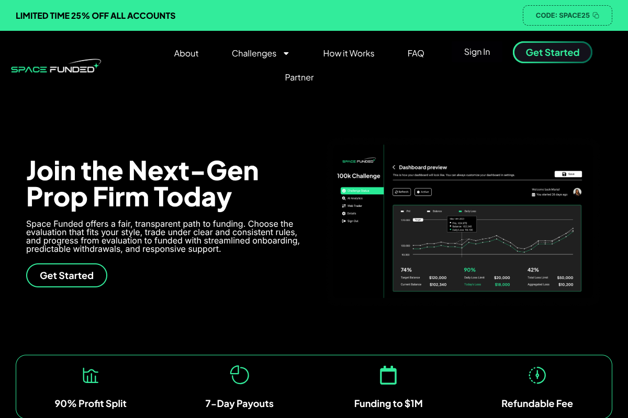Click the '$10,200' Aggregated Loss value

click(x=566, y=285)
